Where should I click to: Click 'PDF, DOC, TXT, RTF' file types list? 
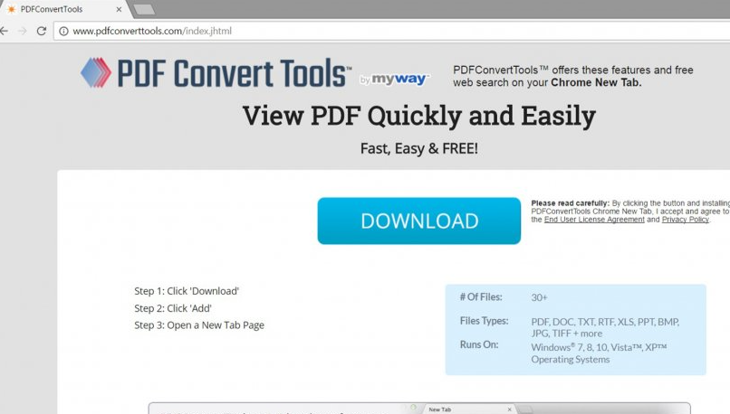click(605, 327)
